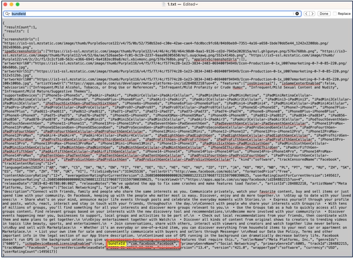The image size is (353, 258).
Task: Enable the Replace checkbox
Action: (x=335, y=14)
